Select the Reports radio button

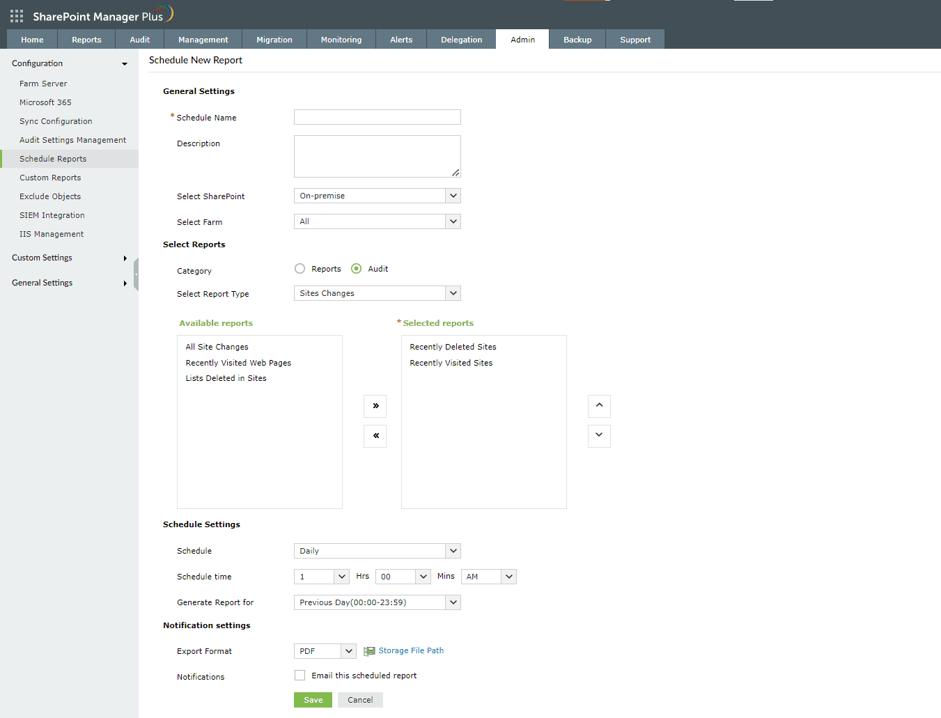(300, 268)
